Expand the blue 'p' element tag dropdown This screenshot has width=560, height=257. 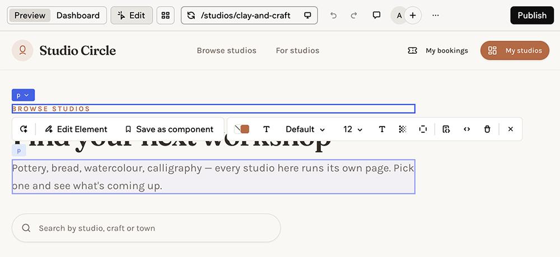pos(23,95)
